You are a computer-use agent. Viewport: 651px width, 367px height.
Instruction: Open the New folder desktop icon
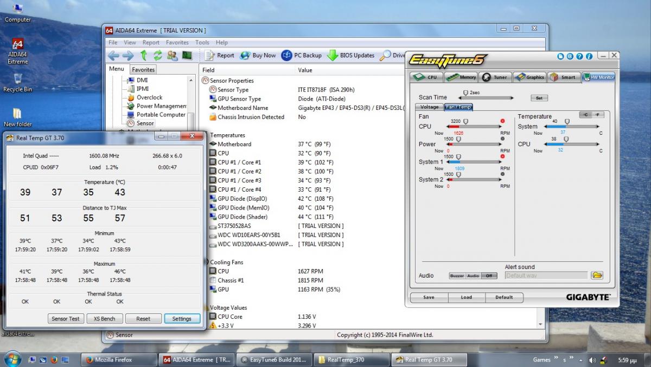click(x=17, y=117)
